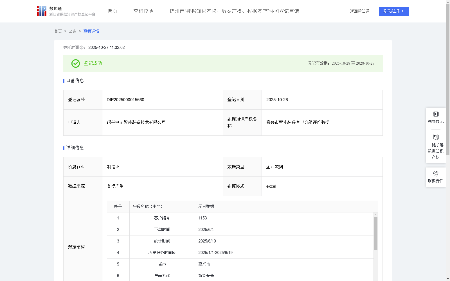The image size is (450, 281).
Task: Click the table scrollbar up arrow
Action: tap(376, 215)
